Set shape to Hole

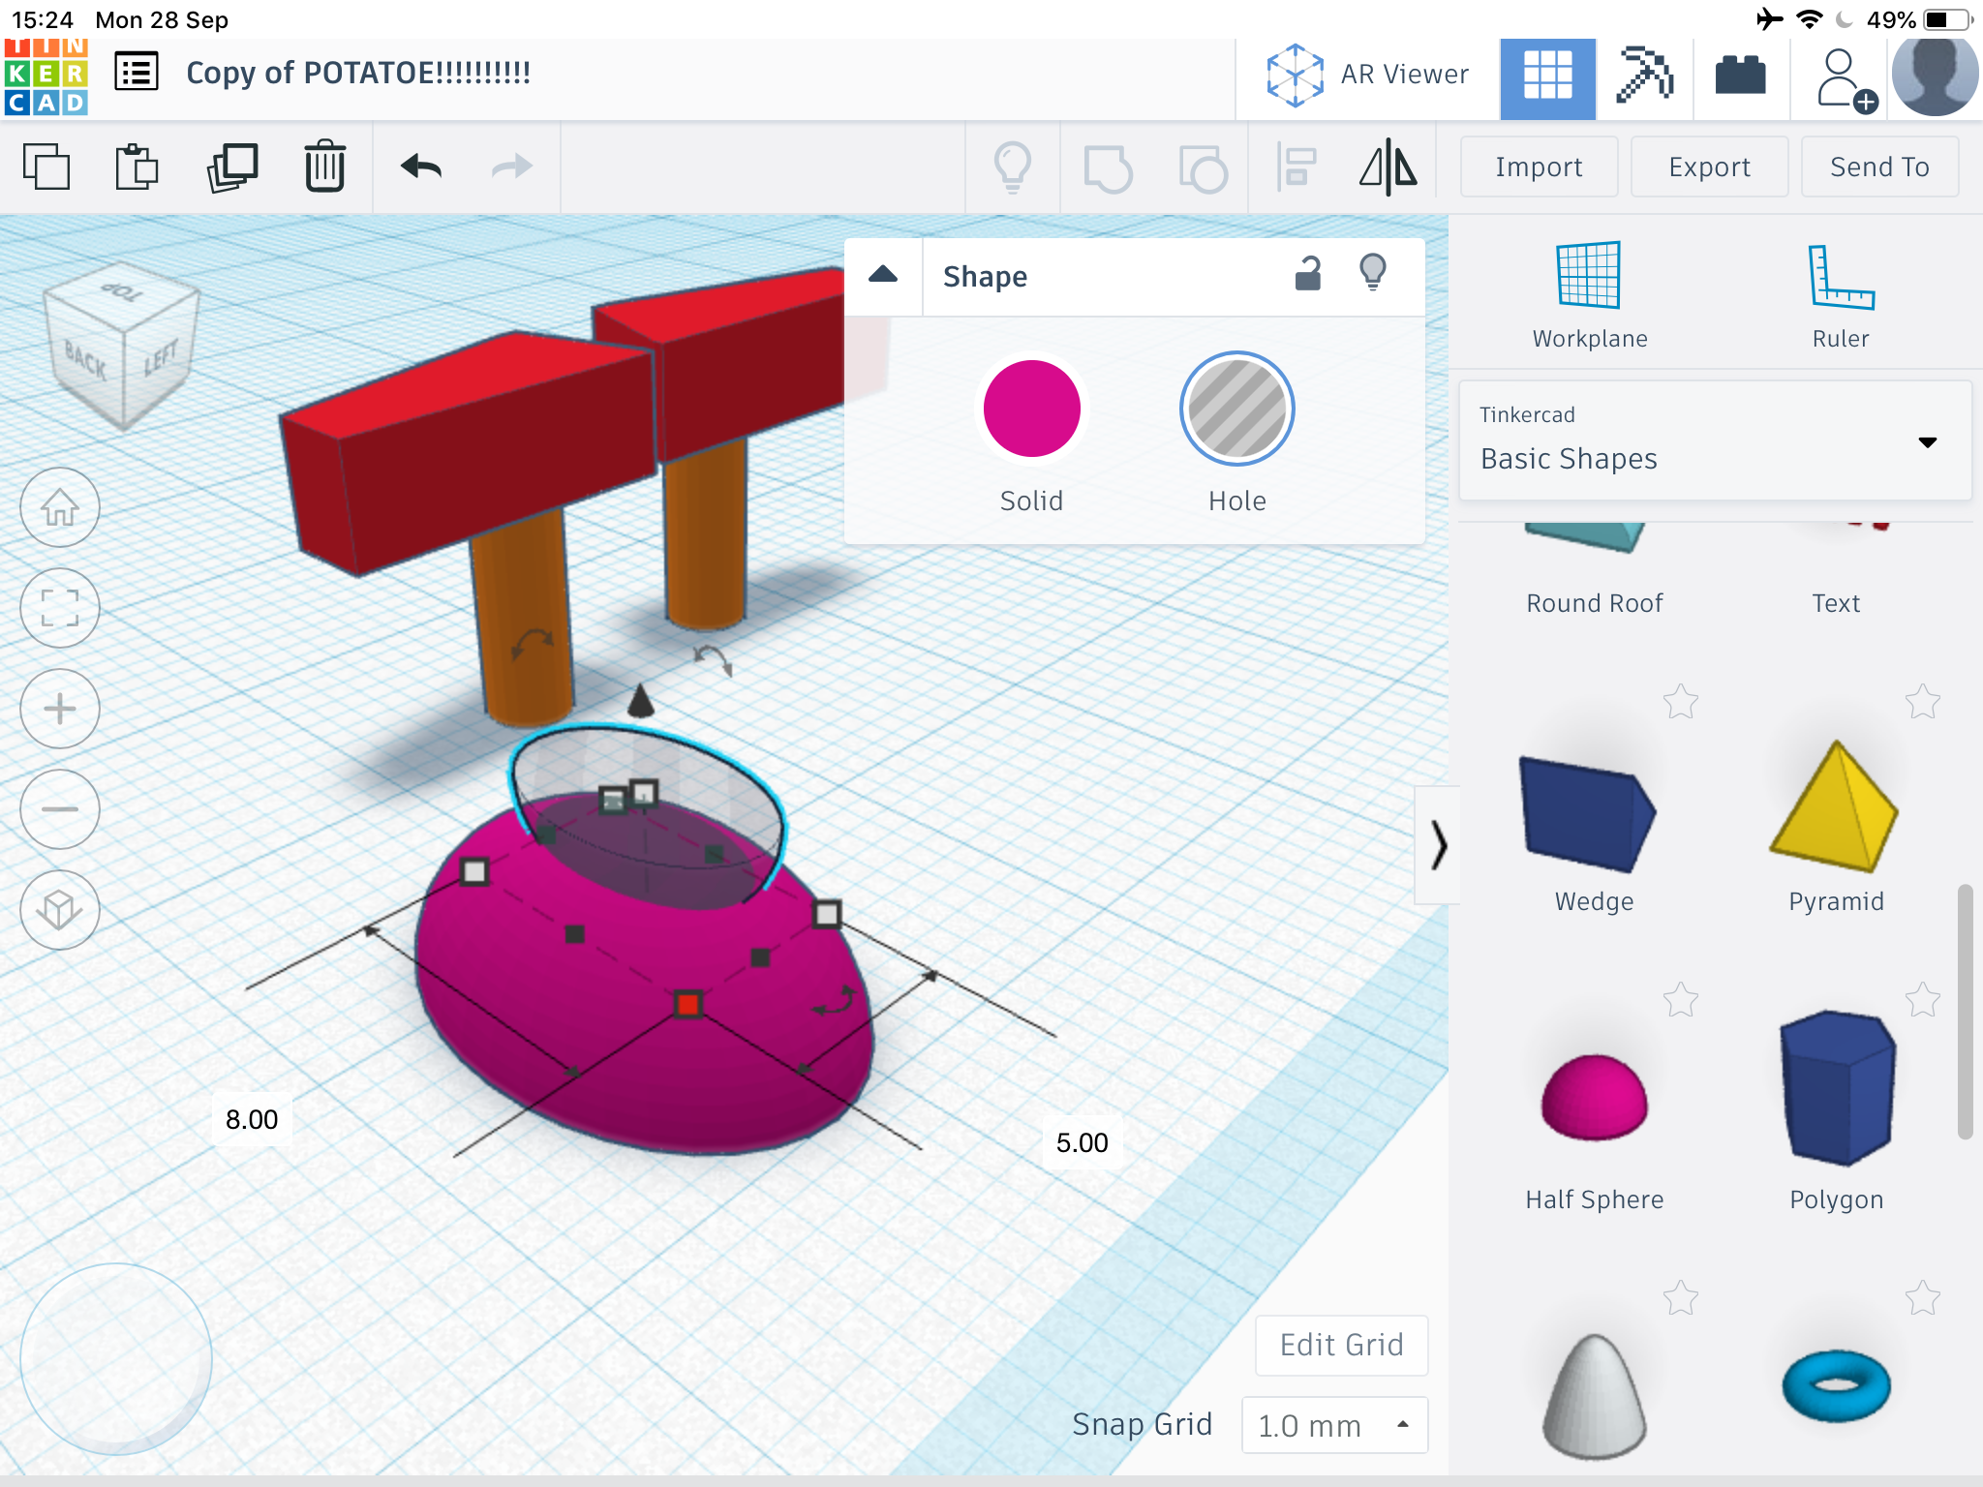click(1236, 410)
